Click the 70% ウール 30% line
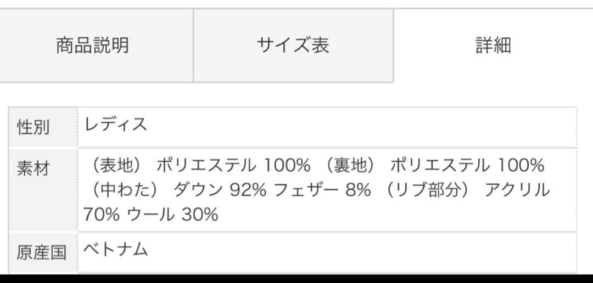Image resolution: width=593 pixels, height=283 pixels. tap(150, 214)
